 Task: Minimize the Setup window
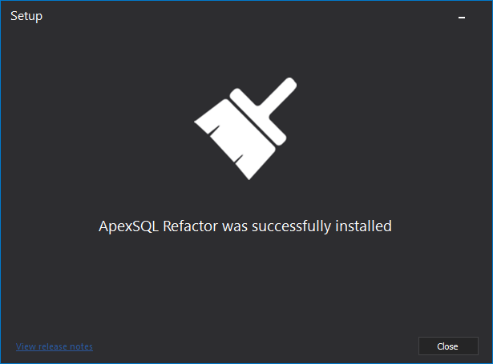click(462, 18)
